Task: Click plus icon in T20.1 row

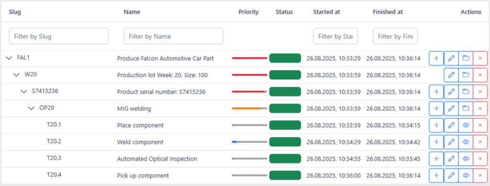Action: [436, 125]
